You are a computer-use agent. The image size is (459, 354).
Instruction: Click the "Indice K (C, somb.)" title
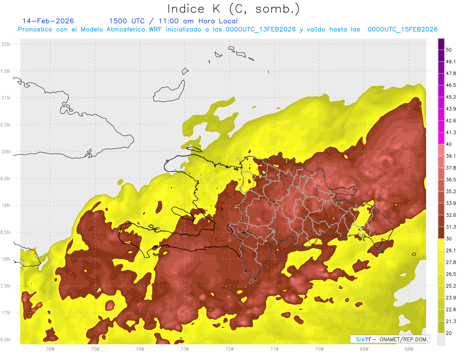pos(233,9)
